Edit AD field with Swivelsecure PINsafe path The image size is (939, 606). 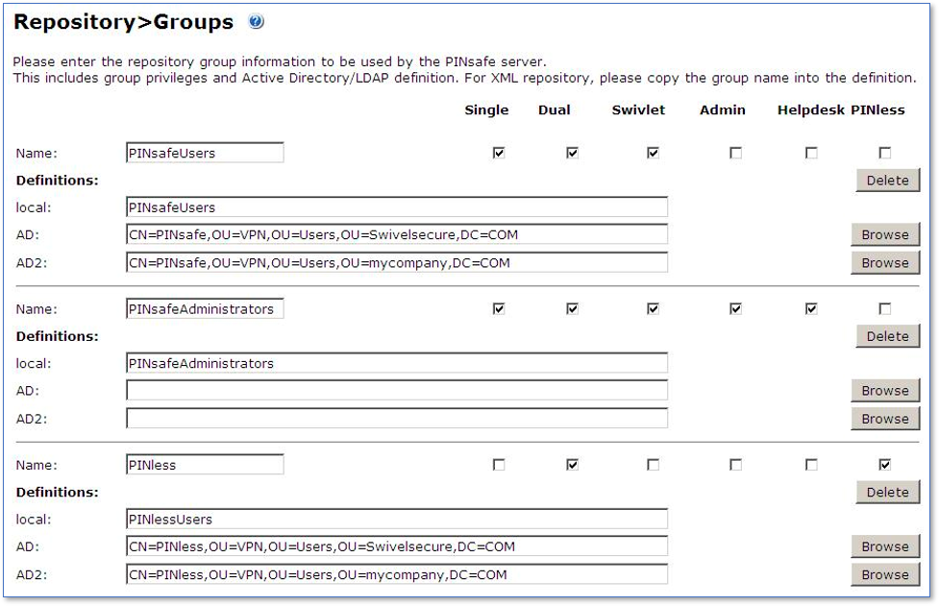pyautogui.click(x=396, y=234)
